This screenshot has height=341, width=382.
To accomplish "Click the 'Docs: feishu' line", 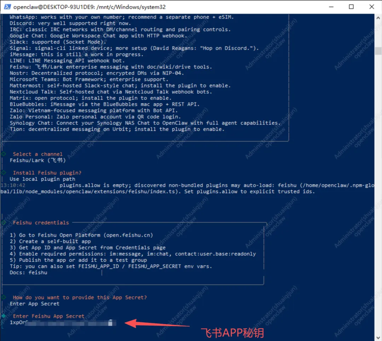I will pyautogui.click(x=28, y=273).
